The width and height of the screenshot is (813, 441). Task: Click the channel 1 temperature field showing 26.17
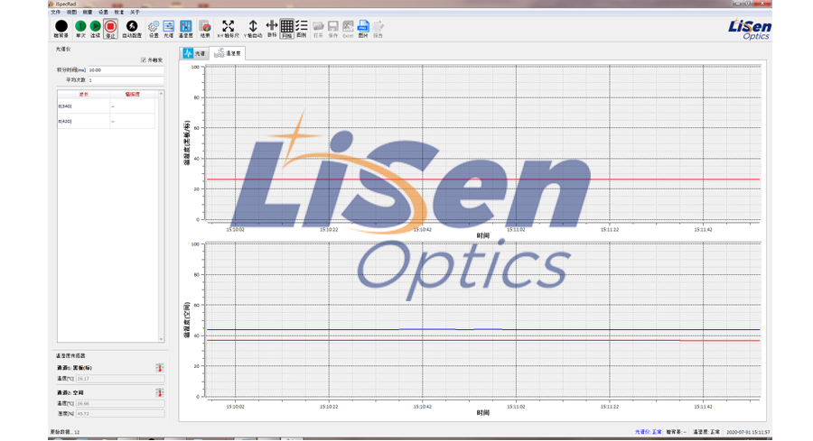[120, 379]
